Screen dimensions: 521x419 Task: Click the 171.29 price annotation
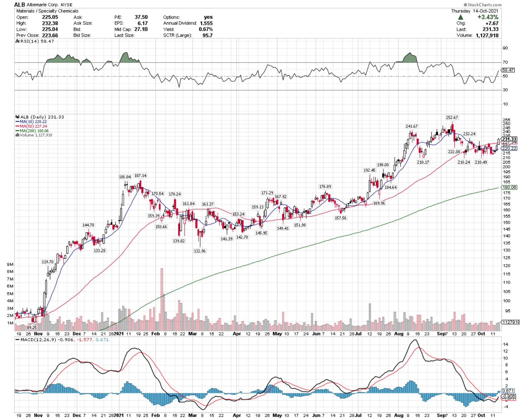(267, 193)
